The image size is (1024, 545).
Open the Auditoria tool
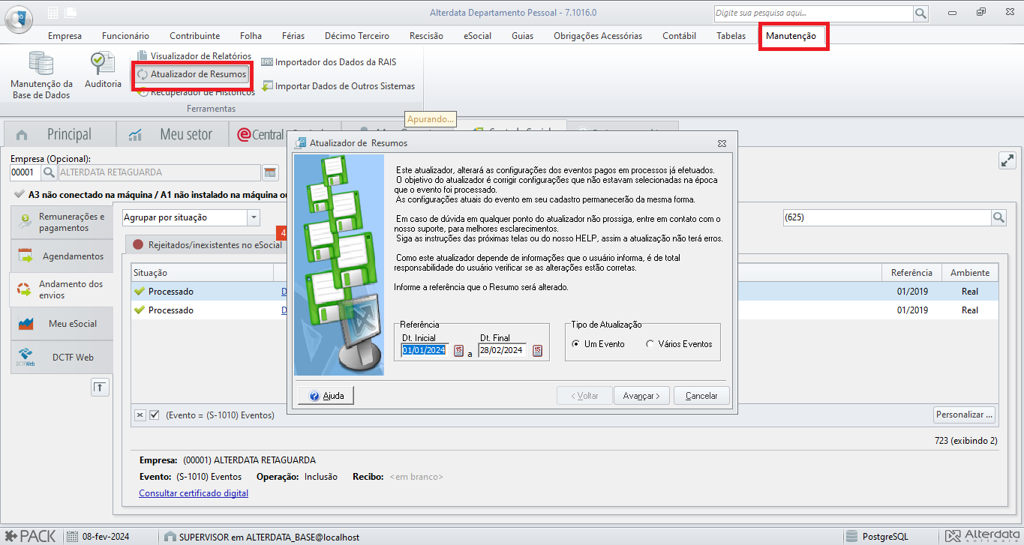103,71
